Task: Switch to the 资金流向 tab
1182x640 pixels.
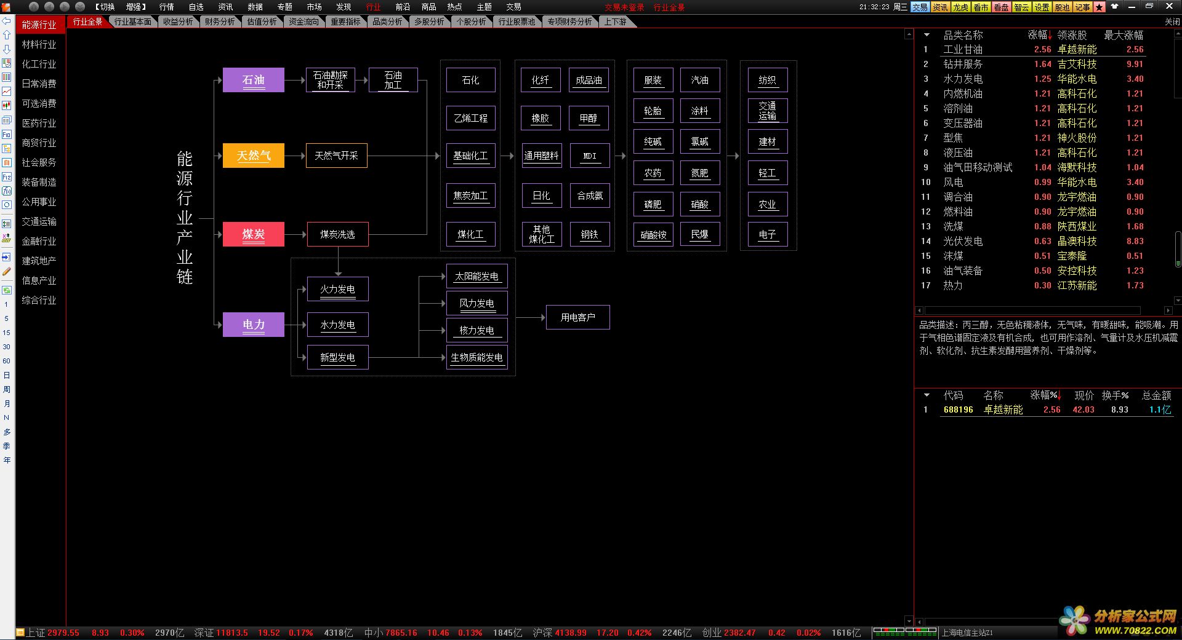Action: [304, 22]
